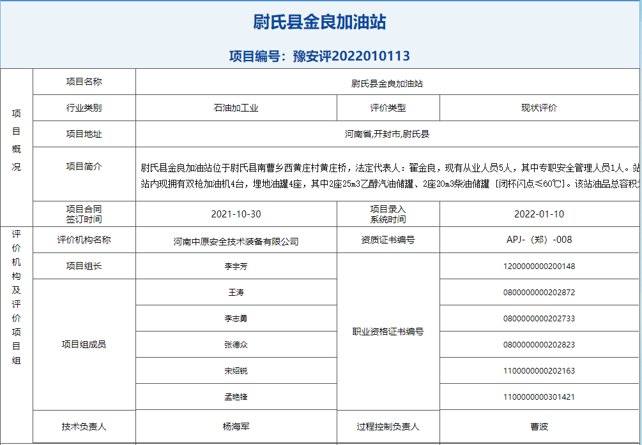Viewport: 642px width, 445px height.
Task: Click the 项目录入系统时间 label
Action: point(388,214)
